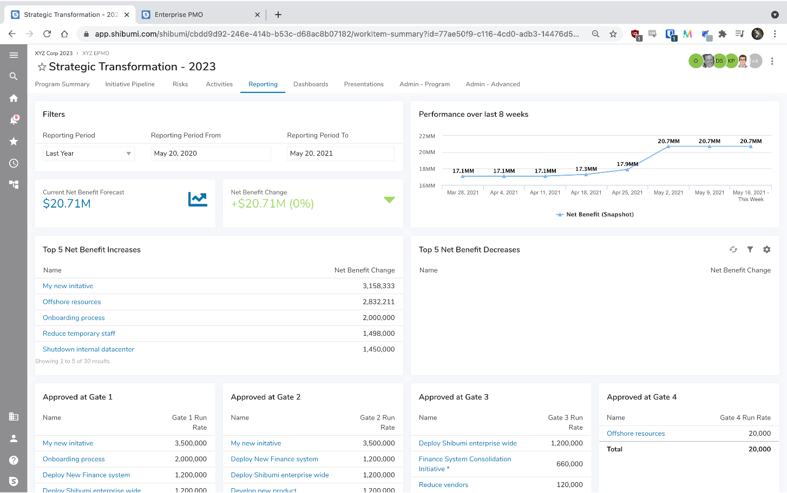
Task: Toggle favorite star beside Strategic Transformation title
Action: (42, 67)
